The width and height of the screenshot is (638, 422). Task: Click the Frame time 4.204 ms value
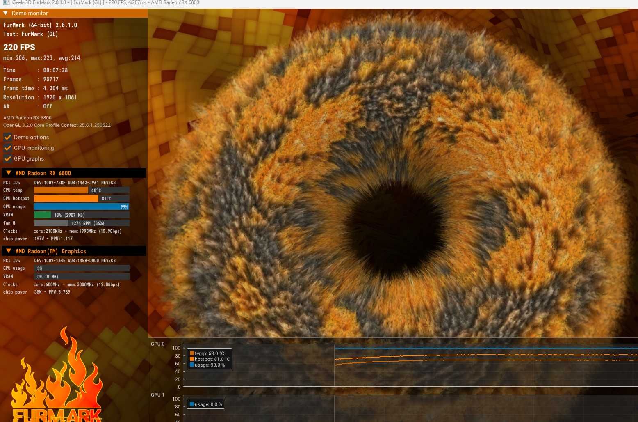55,88
